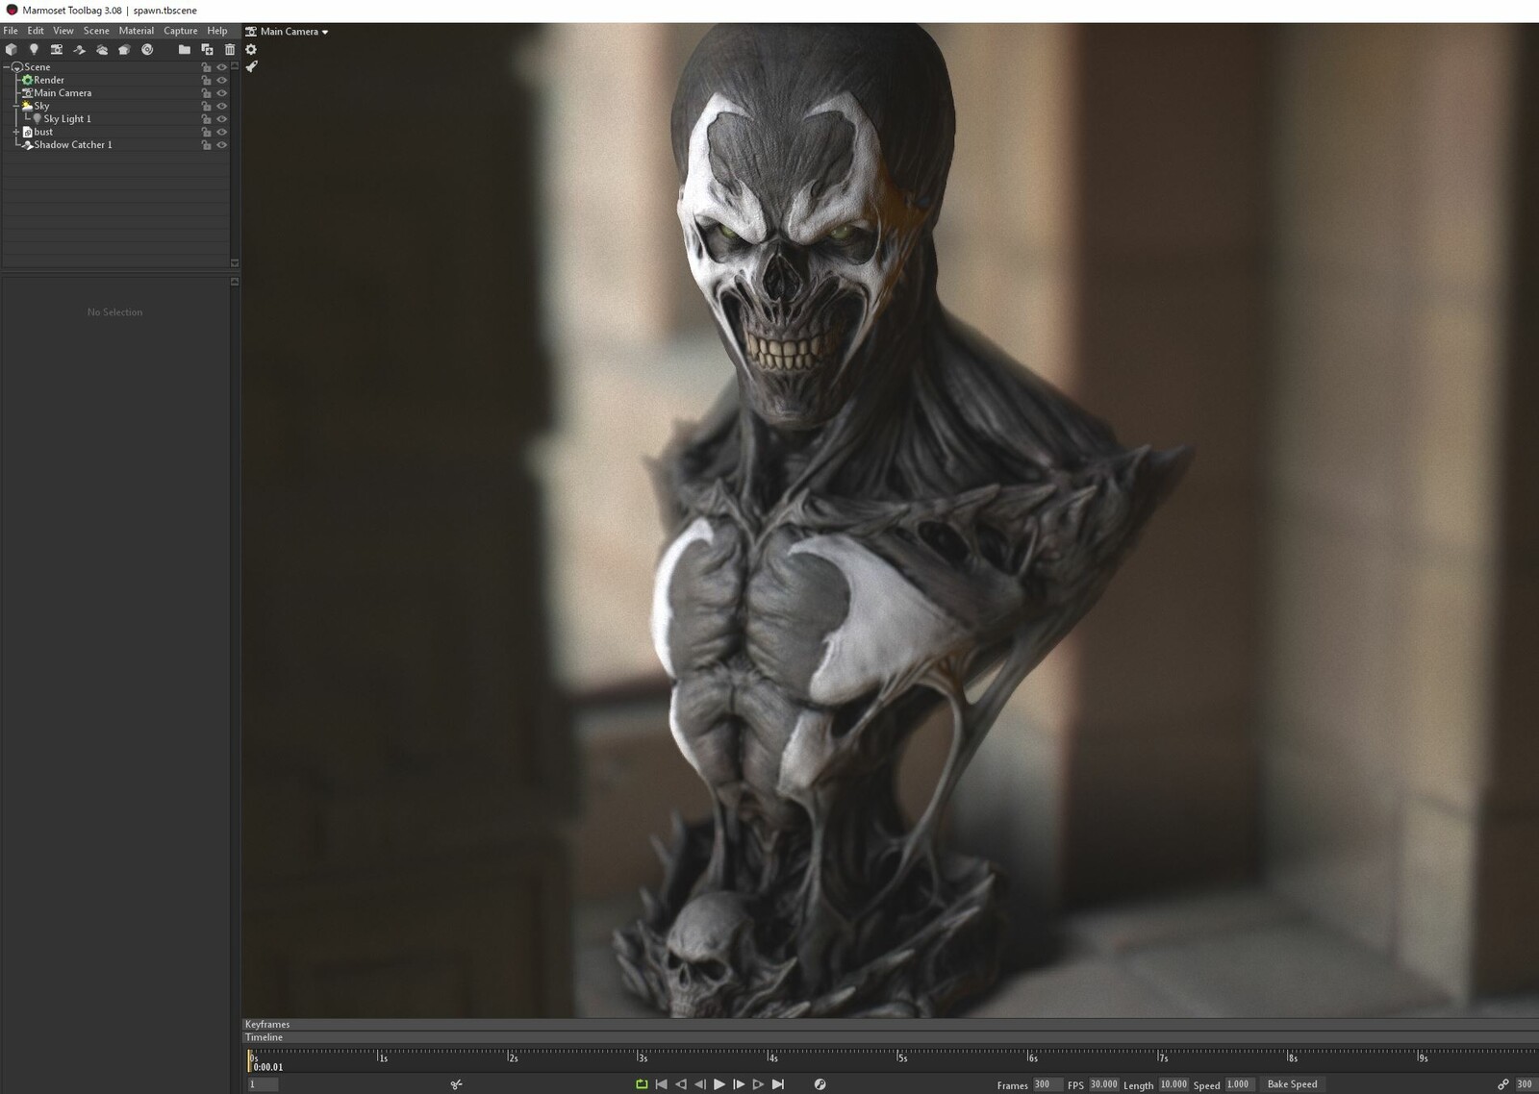The image size is (1539, 1094).
Task: Hide the Render object eye toggle
Action: coord(221,80)
